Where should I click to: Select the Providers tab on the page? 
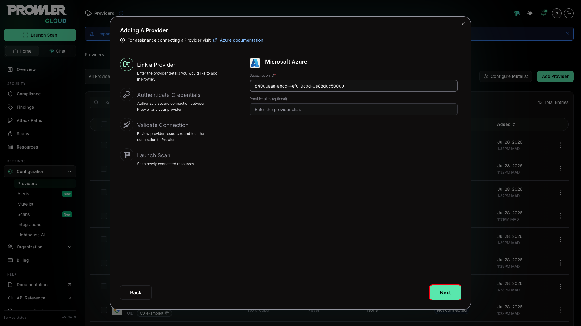94,55
